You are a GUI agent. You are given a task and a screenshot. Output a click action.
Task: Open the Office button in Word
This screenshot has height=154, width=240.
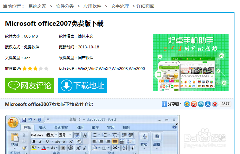coord(13,122)
